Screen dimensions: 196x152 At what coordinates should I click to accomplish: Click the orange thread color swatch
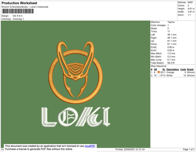(x=159, y=72)
